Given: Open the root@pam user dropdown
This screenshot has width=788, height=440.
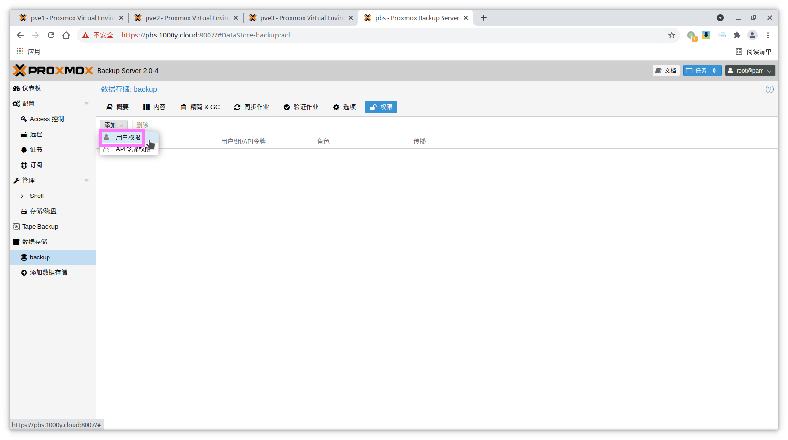Looking at the screenshot, I should (750, 71).
